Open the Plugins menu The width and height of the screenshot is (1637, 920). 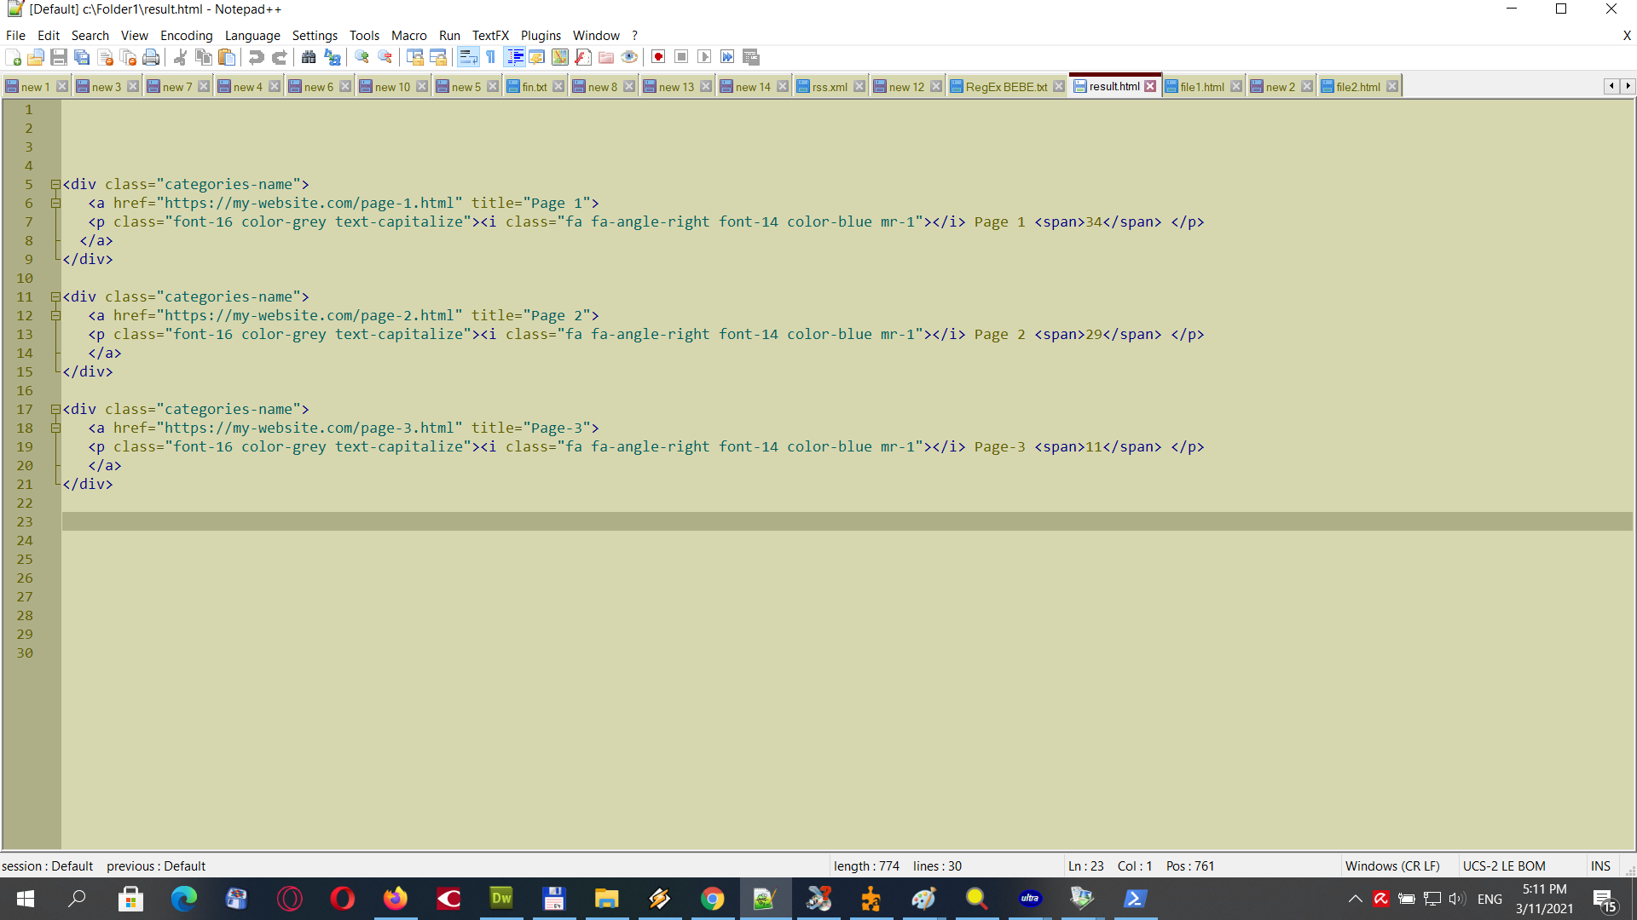[x=541, y=35]
